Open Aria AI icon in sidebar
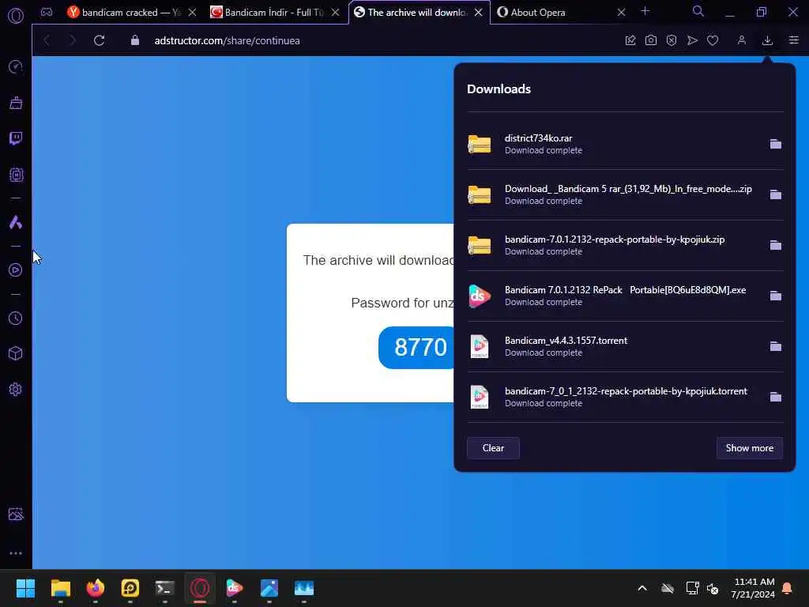Image resolution: width=809 pixels, height=607 pixels. [x=16, y=222]
